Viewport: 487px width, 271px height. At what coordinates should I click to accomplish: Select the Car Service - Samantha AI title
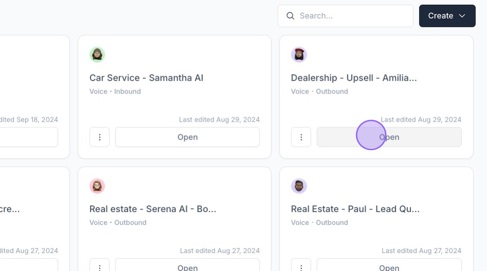click(x=146, y=78)
